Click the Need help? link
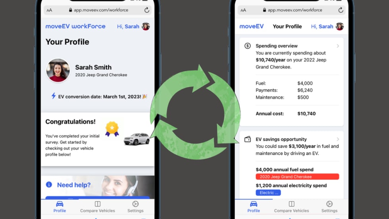The width and height of the screenshot is (389, 219). coord(74,185)
